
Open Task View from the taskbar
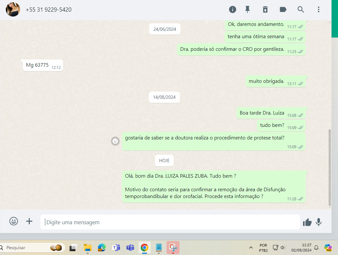tap(73, 248)
